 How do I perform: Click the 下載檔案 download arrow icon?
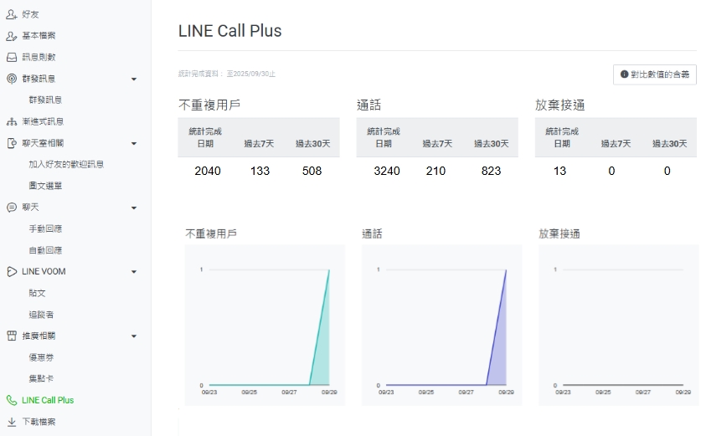click(11, 423)
